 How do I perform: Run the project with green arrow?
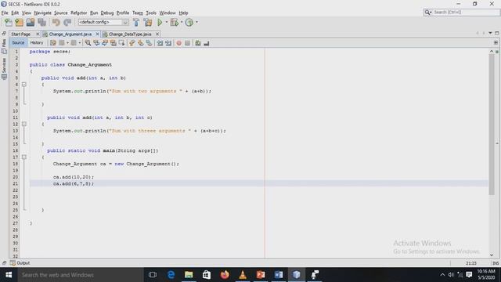[160, 23]
